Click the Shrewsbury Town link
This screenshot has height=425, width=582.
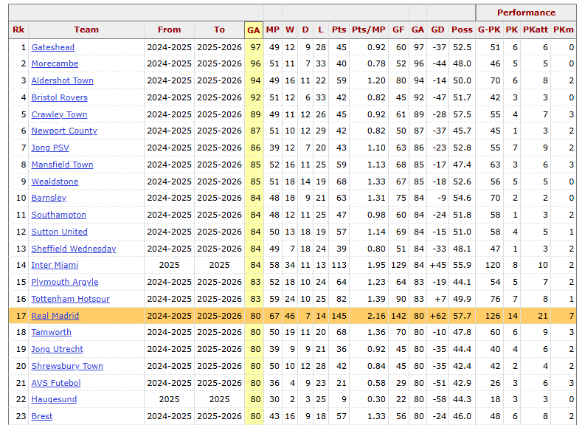point(67,367)
